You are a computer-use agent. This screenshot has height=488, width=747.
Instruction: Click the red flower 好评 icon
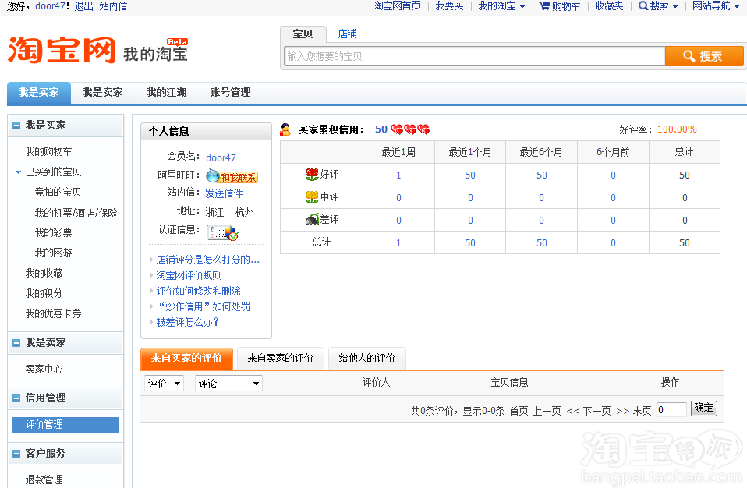pos(312,175)
